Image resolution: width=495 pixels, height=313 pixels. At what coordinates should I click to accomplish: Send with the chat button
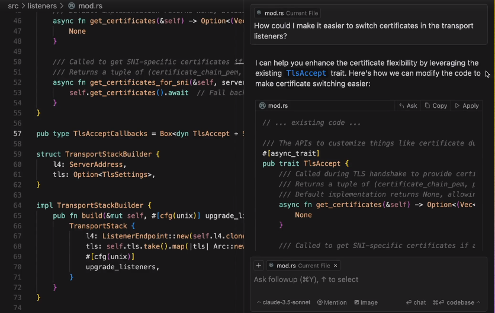click(416, 302)
